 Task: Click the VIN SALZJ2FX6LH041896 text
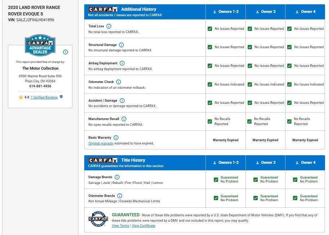(x=31, y=20)
